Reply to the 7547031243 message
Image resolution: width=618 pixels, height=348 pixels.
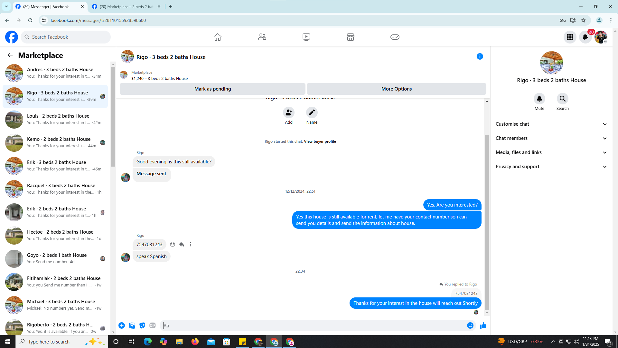tap(182, 245)
